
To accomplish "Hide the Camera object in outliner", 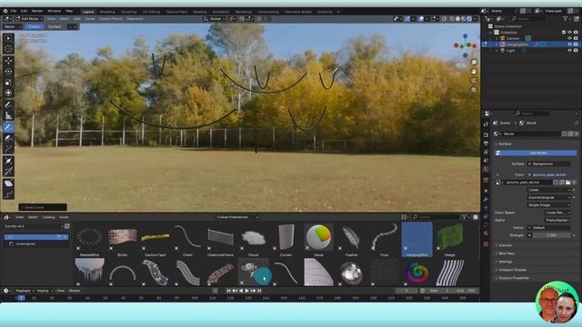I will pos(569,38).
